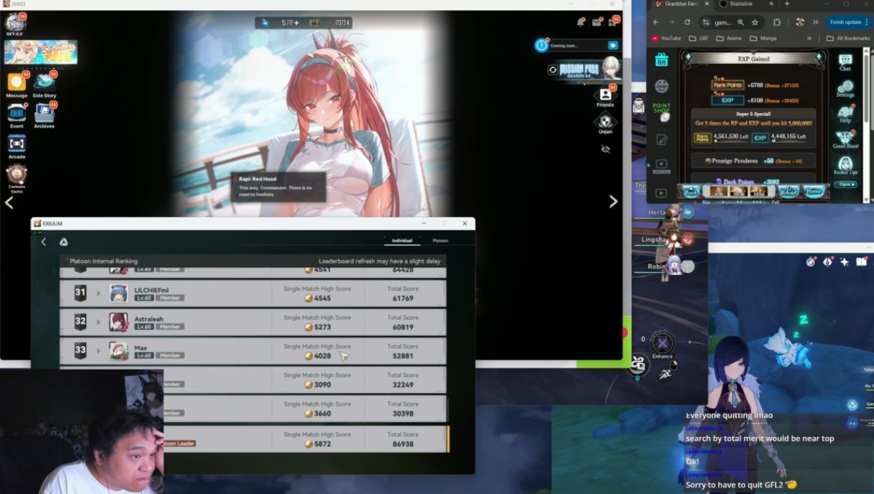Go back in the EXILIUM window
Screen dimensions: 874x494
point(44,242)
